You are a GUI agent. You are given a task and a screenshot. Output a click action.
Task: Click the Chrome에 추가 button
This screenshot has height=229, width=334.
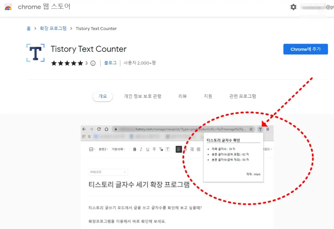coord(305,49)
